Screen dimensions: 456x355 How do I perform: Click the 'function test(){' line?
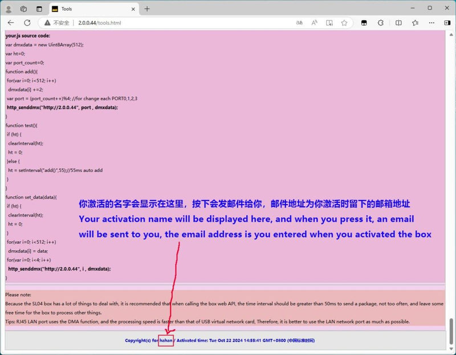point(22,125)
